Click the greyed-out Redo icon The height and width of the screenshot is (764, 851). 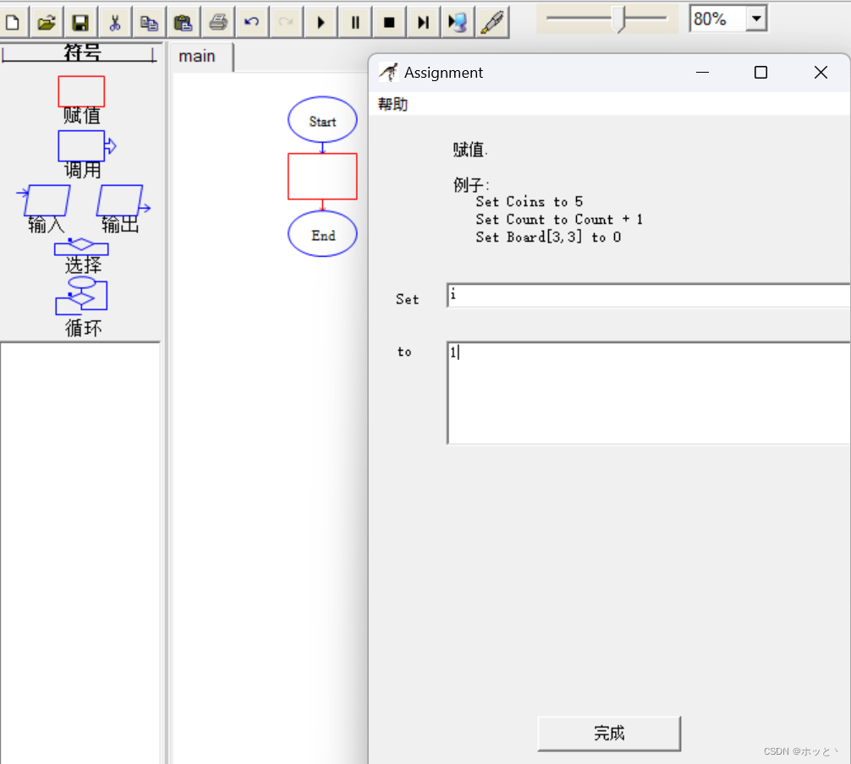point(286,22)
